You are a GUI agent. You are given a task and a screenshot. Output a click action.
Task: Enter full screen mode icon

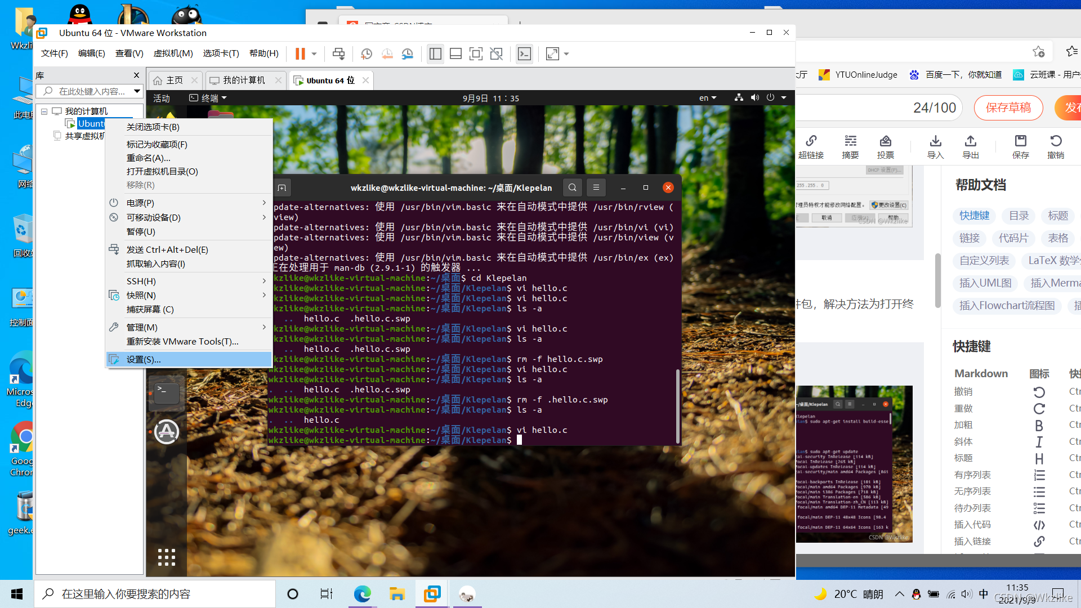476,54
